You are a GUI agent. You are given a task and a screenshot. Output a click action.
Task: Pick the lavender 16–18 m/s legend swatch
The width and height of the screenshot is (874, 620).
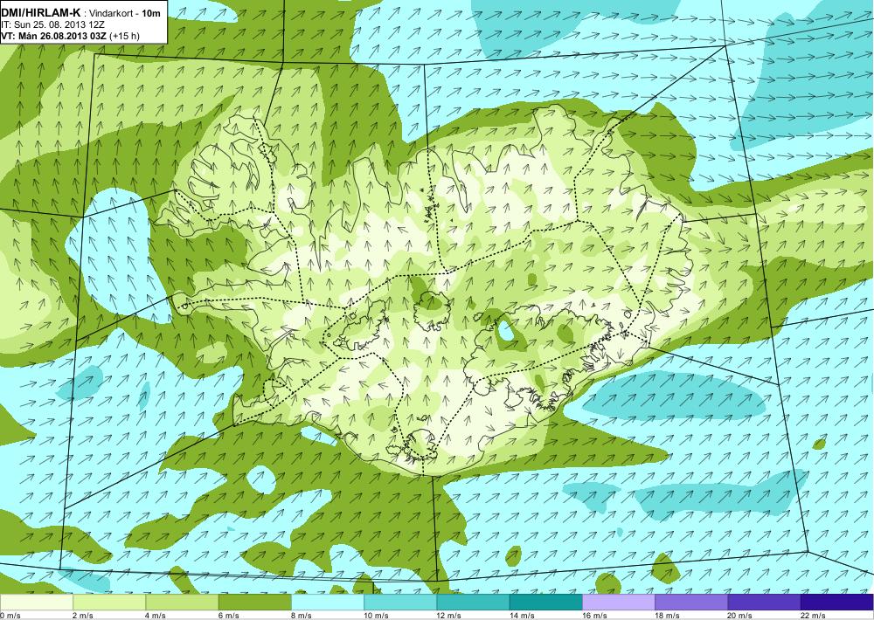click(619, 603)
